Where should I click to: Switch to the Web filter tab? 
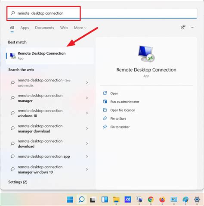(x=64, y=28)
